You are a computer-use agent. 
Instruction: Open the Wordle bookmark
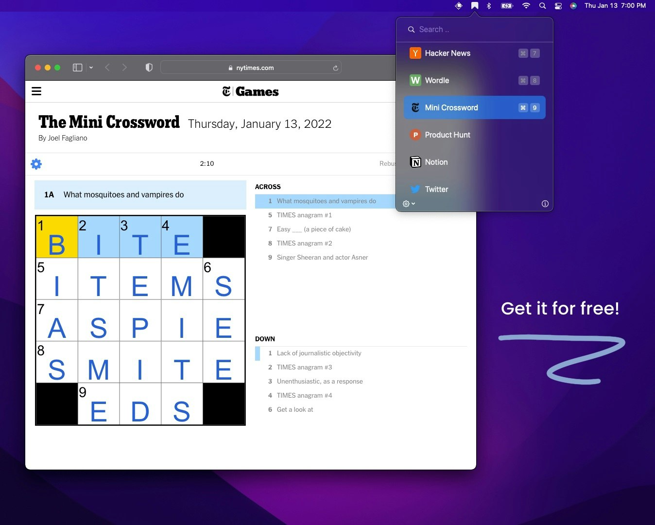pyautogui.click(x=474, y=80)
